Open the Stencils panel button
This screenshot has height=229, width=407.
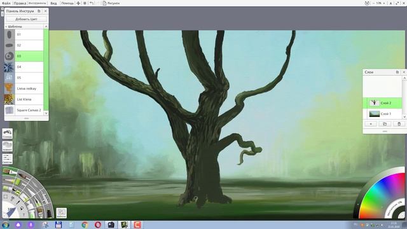pos(7,146)
